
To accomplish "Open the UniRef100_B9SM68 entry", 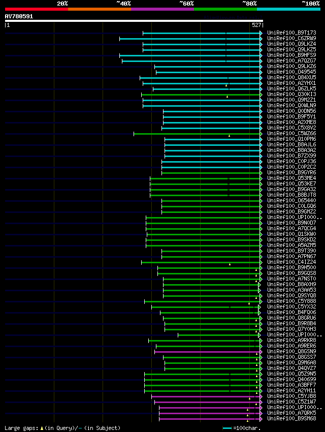I will pyautogui.click(x=291, y=418).
